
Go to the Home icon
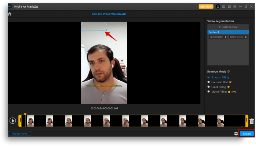click(x=10, y=14)
